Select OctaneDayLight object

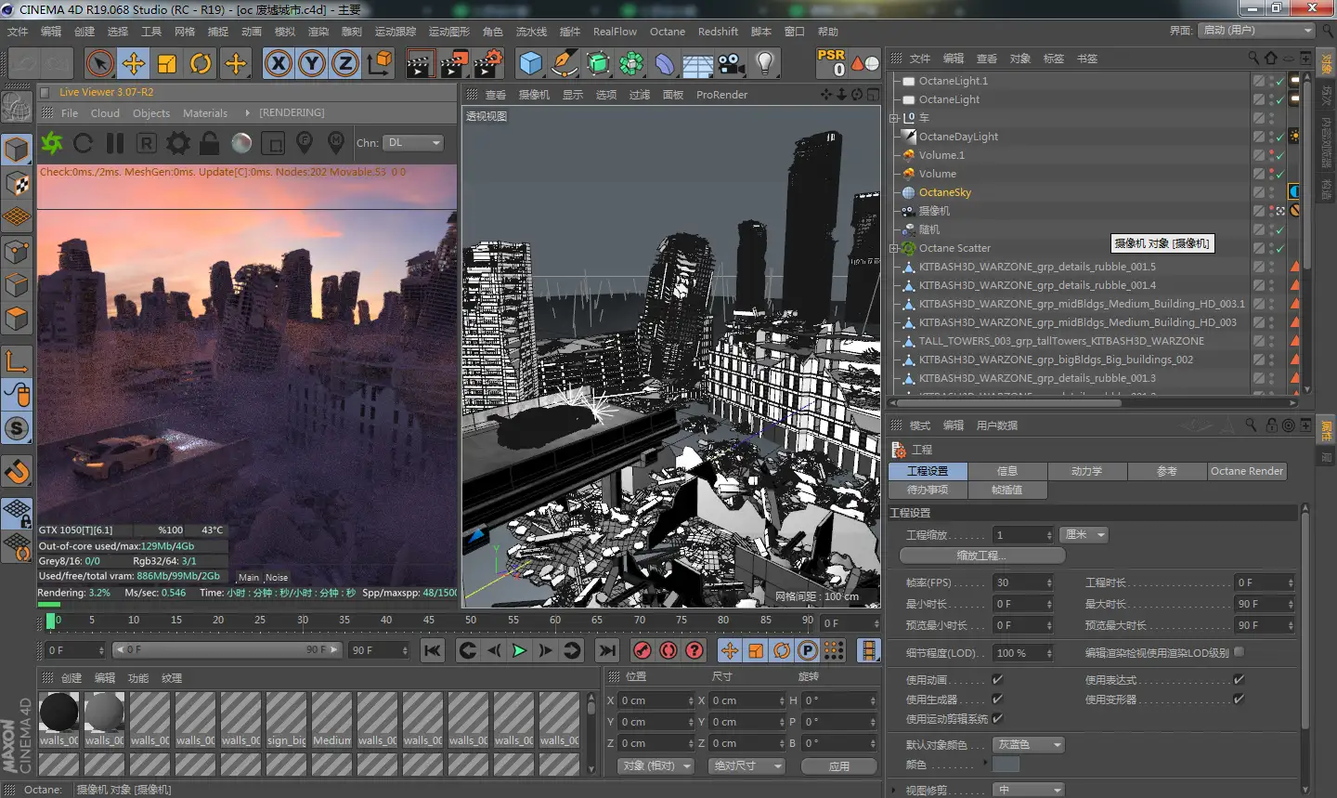[958, 137]
